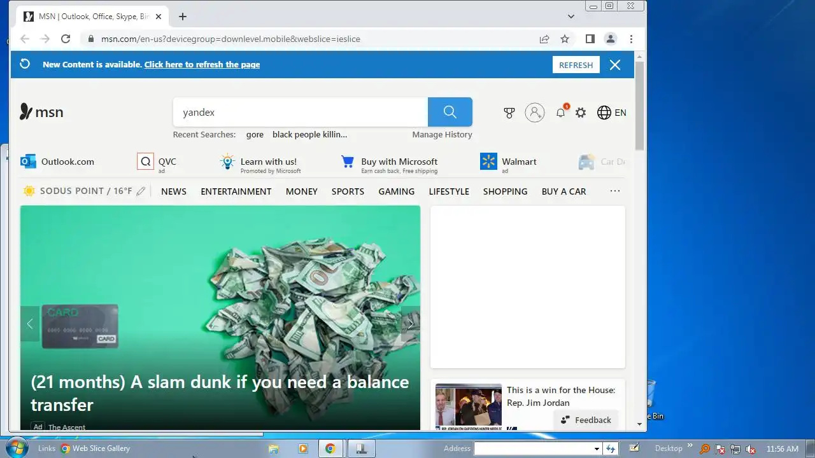
Task: Open Chrome three-dot menu
Action: pyautogui.click(x=631, y=39)
